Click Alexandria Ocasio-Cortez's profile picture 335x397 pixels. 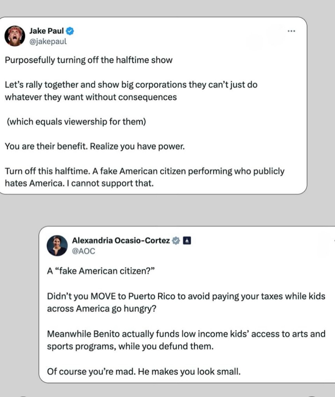(57, 245)
